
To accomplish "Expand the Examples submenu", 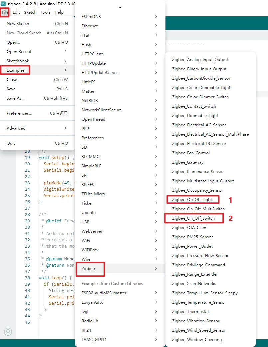I will pos(37,70).
